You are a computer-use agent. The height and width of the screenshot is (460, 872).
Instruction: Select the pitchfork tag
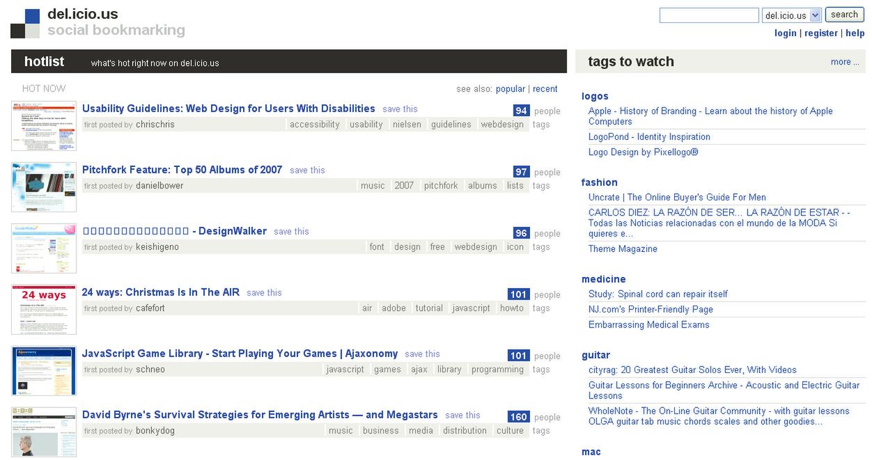441,186
